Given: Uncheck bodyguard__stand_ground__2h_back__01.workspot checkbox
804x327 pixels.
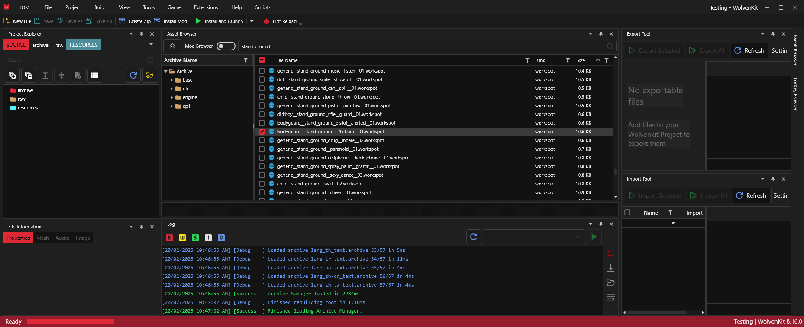Looking at the screenshot, I should (x=262, y=132).
